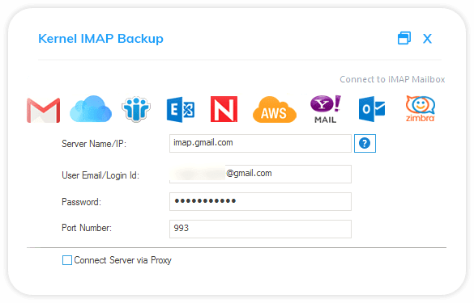Viewport: 474px width, 303px height.
Task: Click the Server Name/IP label
Action: [x=94, y=144]
